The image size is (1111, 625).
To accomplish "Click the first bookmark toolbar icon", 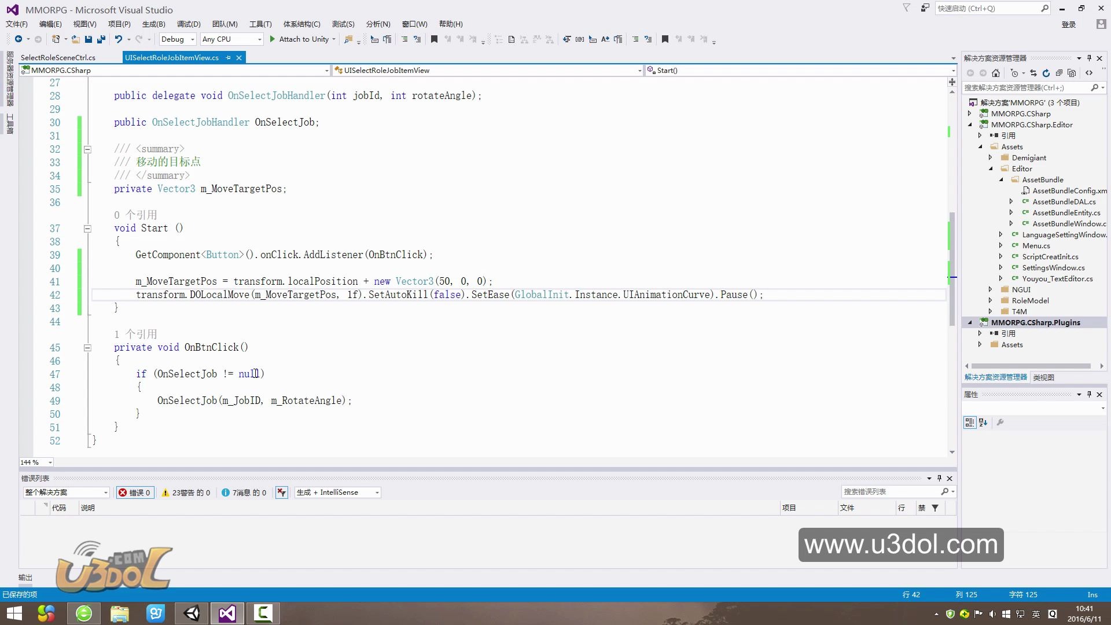I will (434, 39).
